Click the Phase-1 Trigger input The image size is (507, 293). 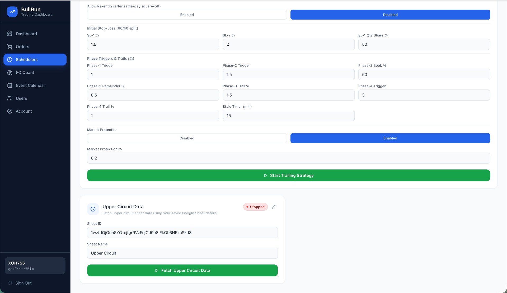(153, 75)
